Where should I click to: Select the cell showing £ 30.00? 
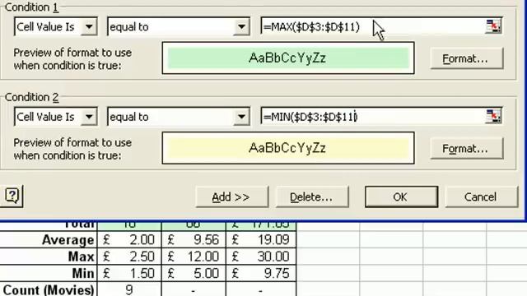(262, 257)
